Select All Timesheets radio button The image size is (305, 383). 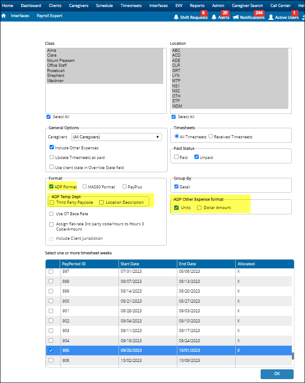pyautogui.click(x=177, y=136)
